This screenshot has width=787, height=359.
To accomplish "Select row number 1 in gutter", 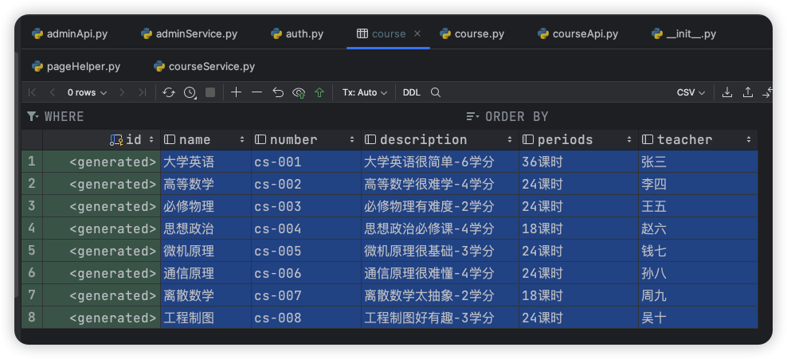I will point(32,162).
